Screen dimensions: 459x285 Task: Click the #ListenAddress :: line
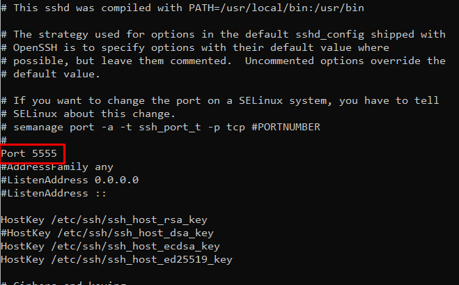(54, 193)
